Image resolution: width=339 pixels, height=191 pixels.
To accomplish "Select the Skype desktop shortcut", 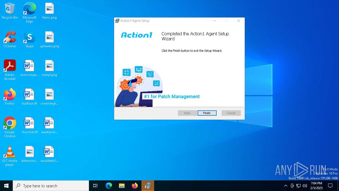I will click(x=29, y=40).
